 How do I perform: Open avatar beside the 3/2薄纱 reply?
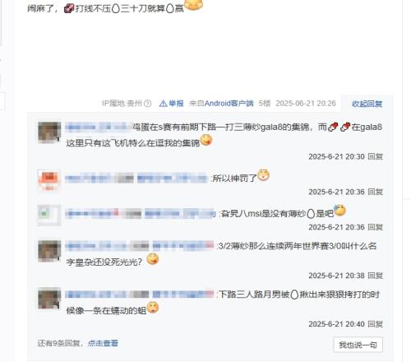point(49,251)
